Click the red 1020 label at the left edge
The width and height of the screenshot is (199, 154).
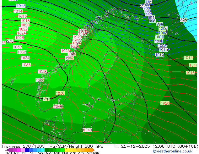pyautogui.click(x=25, y=25)
